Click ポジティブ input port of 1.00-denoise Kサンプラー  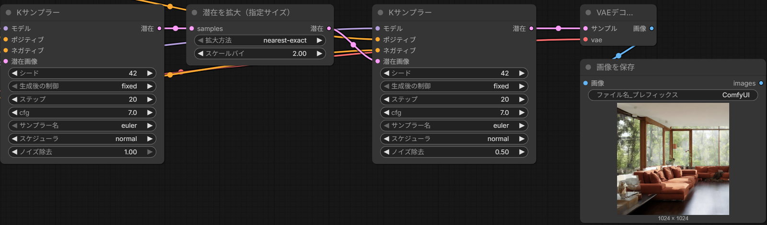6,40
